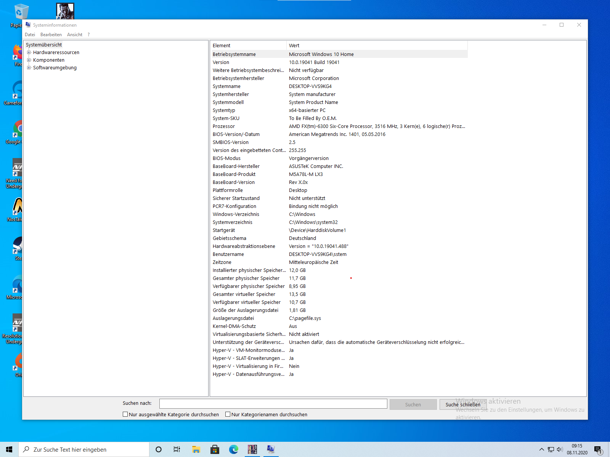Expand the Komponenten tree node

click(29, 60)
